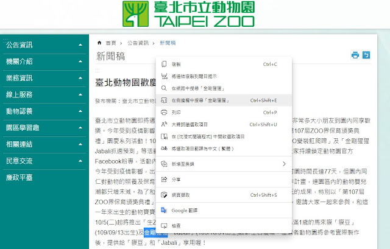Open selection in 沈浸式閱讀程式
Viewport: 390px width, 249px height.
coord(224,136)
